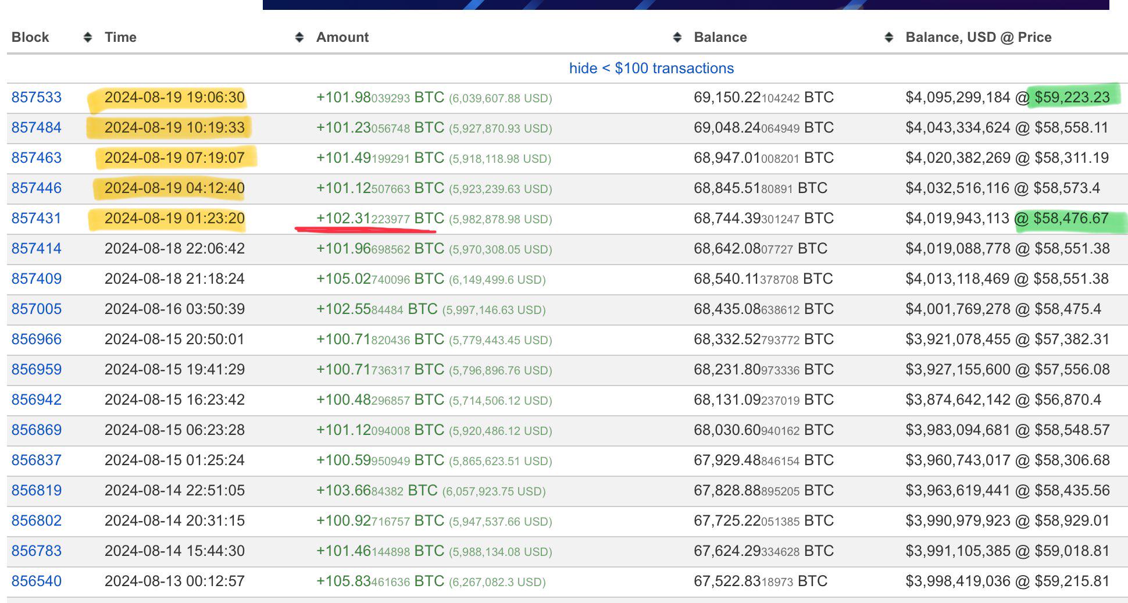Image resolution: width=1128 pixels, height=603 pixels.
Task: Open block 856540 link
Action: pos(37,581)
